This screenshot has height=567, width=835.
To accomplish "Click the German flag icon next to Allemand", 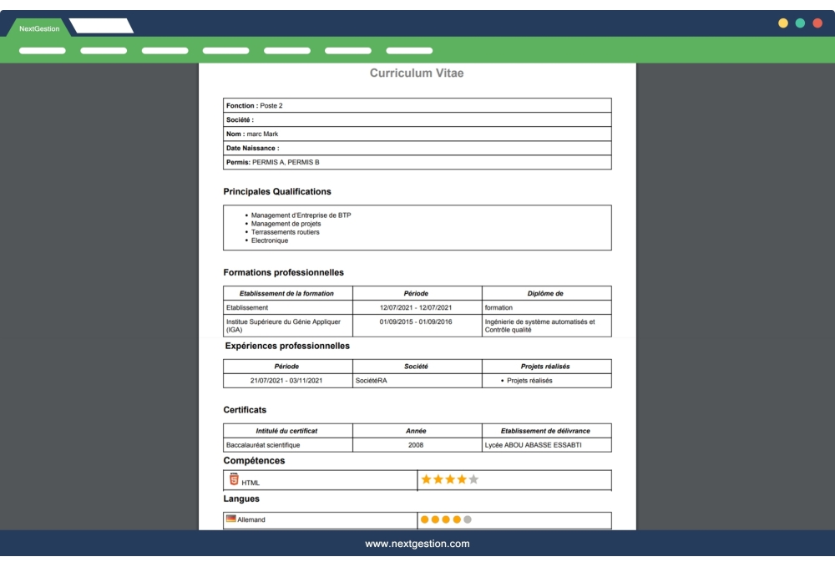I will (231, 517).
